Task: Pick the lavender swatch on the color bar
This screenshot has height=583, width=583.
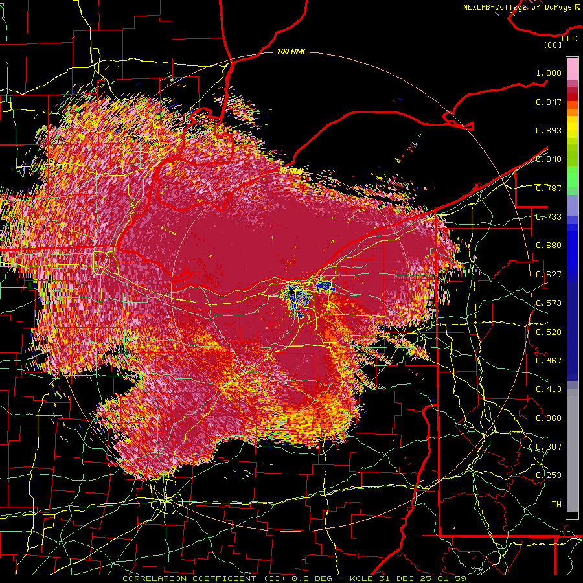Action: click(572, 205)
